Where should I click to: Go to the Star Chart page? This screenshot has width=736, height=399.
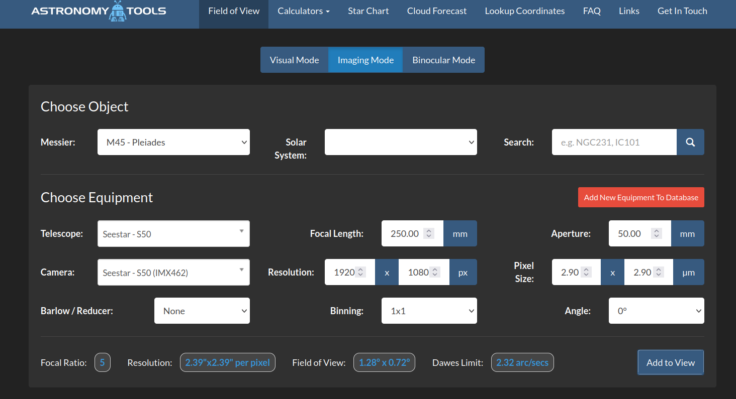point(369,11)
